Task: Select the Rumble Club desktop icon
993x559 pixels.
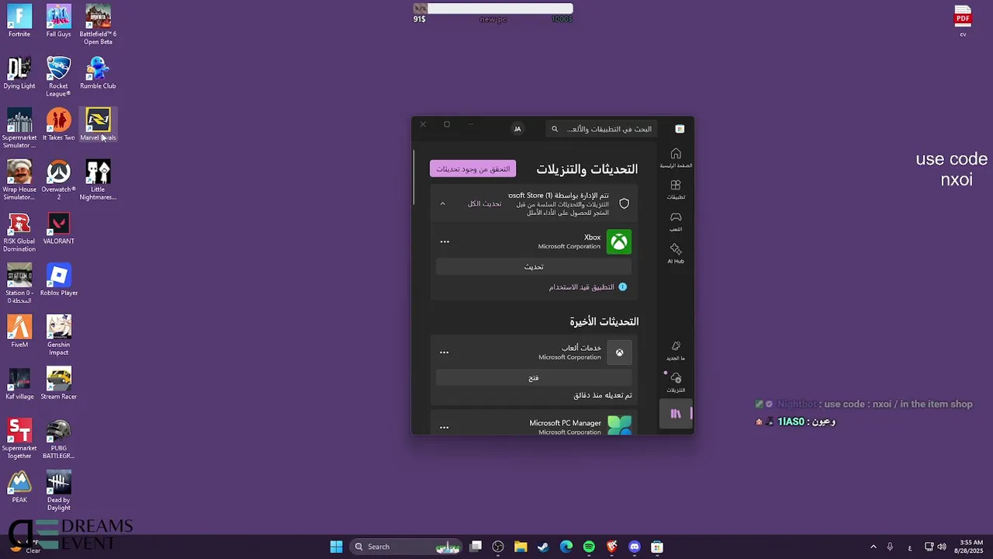Action: 98,73
